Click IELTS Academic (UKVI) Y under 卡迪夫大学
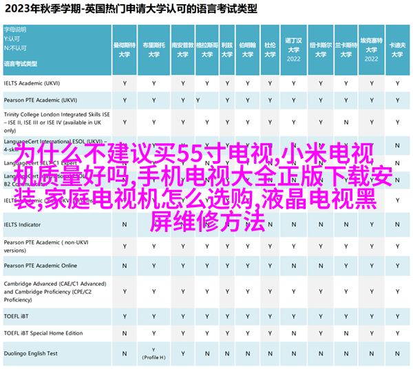413x369 pixels. [397, 83]
